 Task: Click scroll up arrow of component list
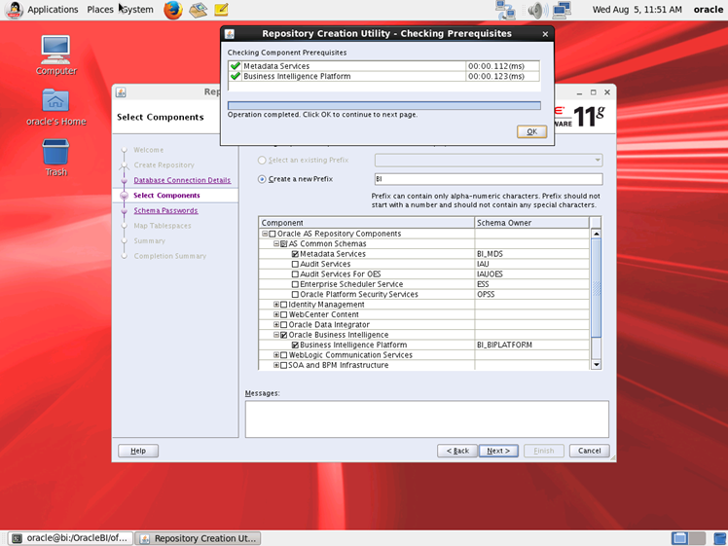pyautogui.click(x=597, y=234)
